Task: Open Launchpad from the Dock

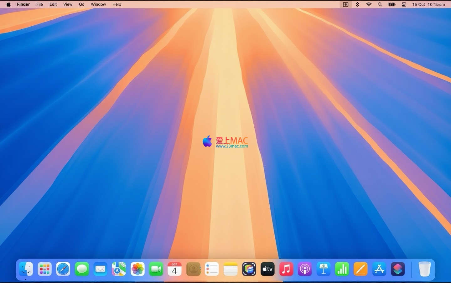Action: click(x=44, y=269)
